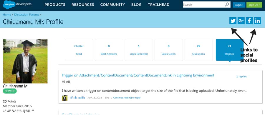Click the NEWBIE badge

click(10, 91)
